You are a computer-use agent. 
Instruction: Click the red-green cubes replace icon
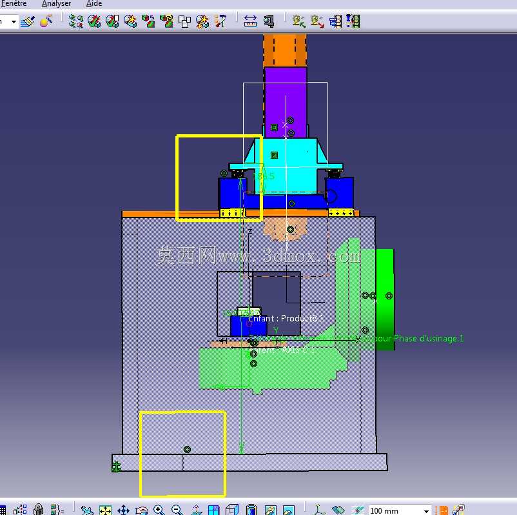148,21
